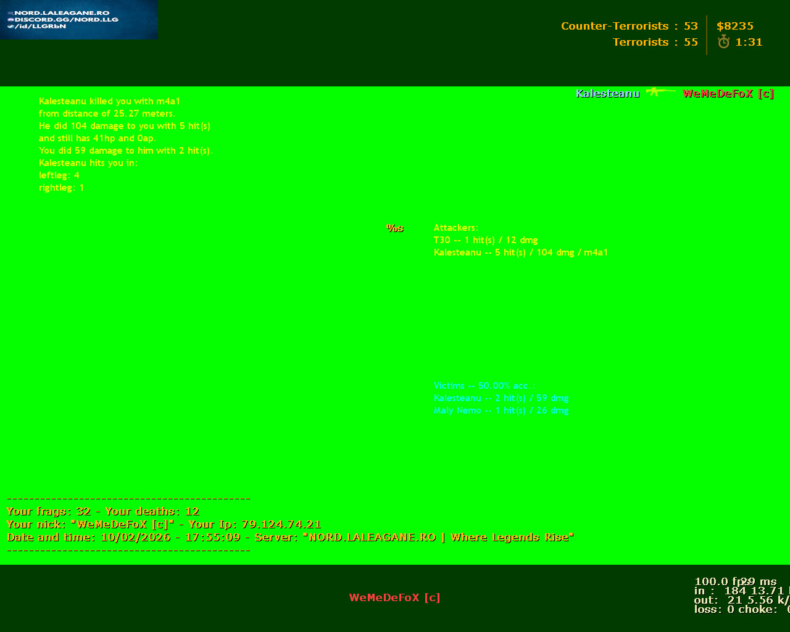Click the "Victims -- 50.00% acc.:" heading

pyautogui.click(x=484, y=386)
